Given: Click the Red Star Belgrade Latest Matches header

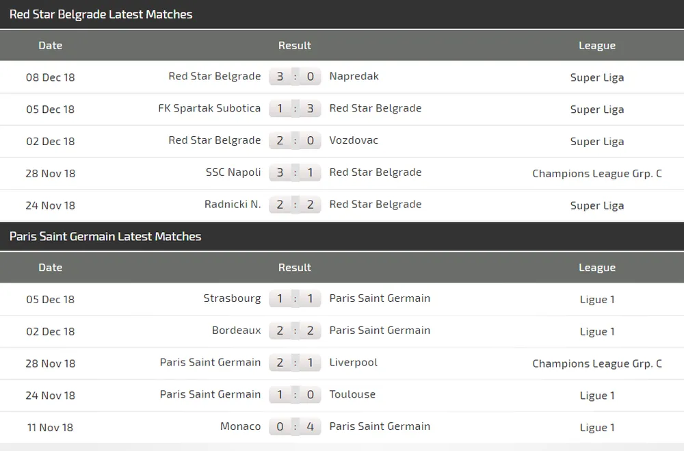Looking at the screenshot, I should [x=101, y=14].
